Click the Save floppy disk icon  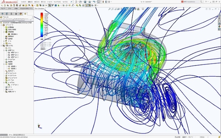pyautogui.click(x=85, y=2)
